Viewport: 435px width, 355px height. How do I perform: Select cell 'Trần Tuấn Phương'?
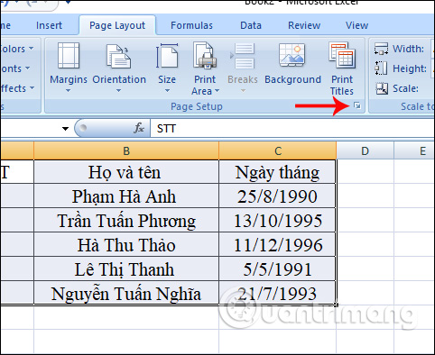126,221
